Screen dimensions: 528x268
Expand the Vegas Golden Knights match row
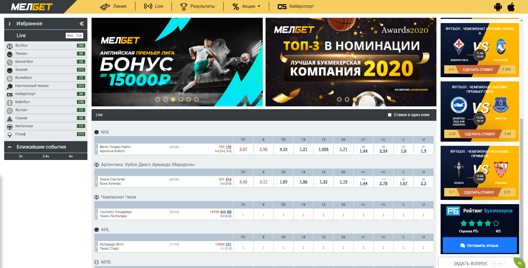pos(97,149)
